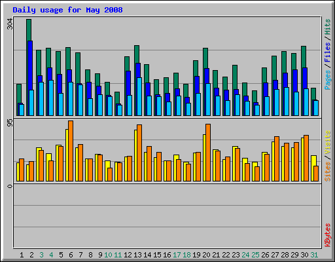Select the orange visits bar for day 6

[x=71, y=151]
